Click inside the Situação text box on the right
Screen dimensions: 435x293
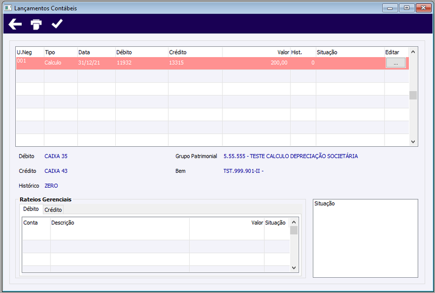(x=365, y=238)
